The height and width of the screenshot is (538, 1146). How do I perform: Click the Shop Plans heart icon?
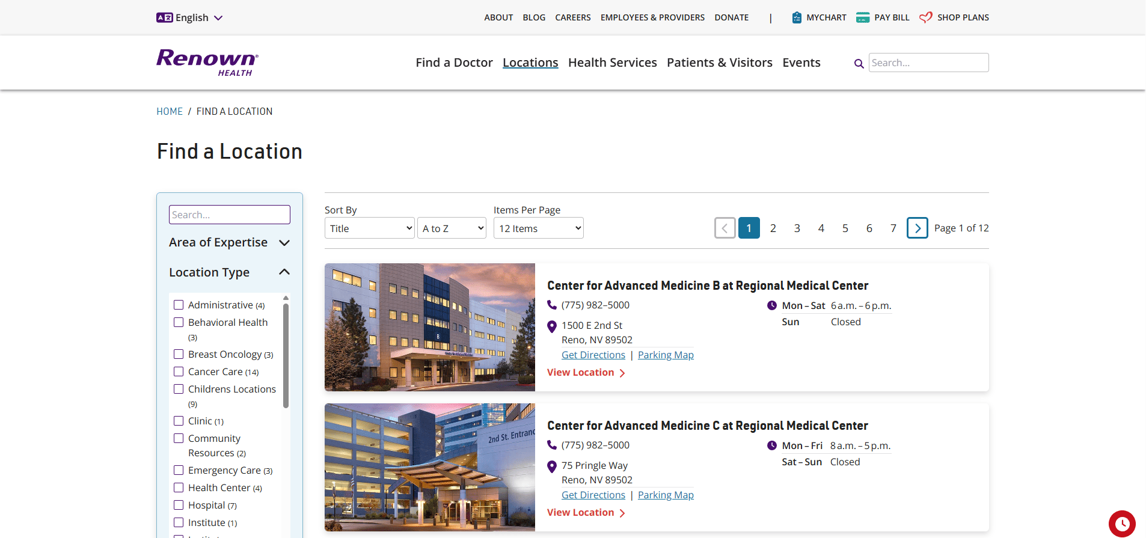click(x=926, y=17)
